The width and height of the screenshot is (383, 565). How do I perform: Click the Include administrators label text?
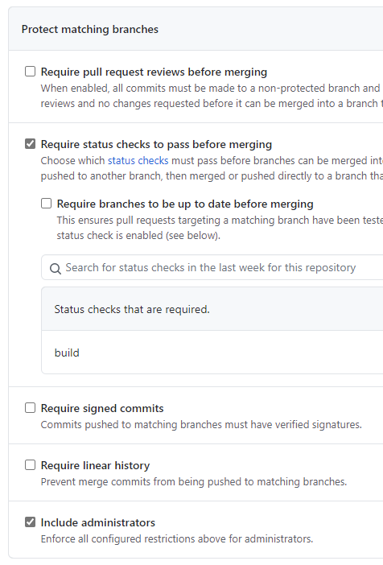tap(97, 522)
